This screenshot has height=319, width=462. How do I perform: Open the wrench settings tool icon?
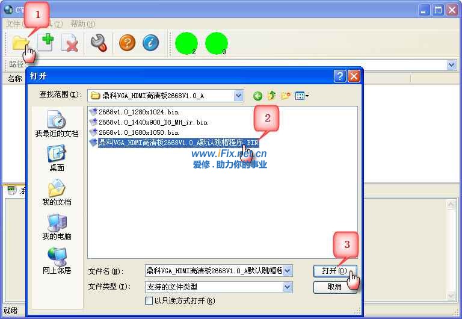point(99,43)
